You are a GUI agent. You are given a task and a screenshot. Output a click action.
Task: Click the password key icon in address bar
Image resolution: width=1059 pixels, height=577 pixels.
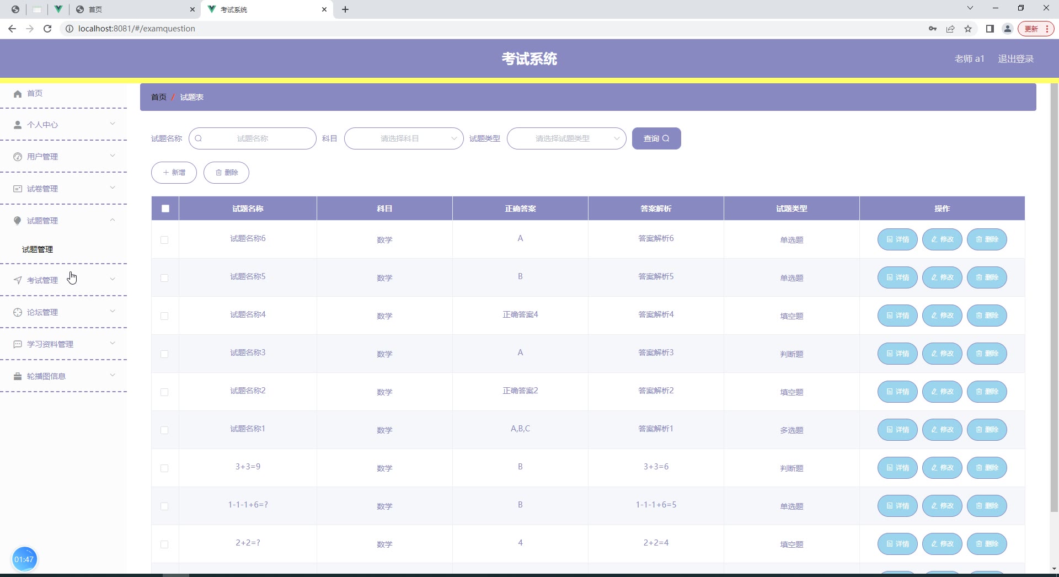pos(933,29)
